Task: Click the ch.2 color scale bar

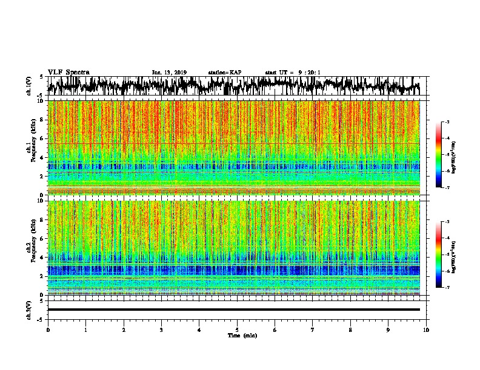Action: 438,255
